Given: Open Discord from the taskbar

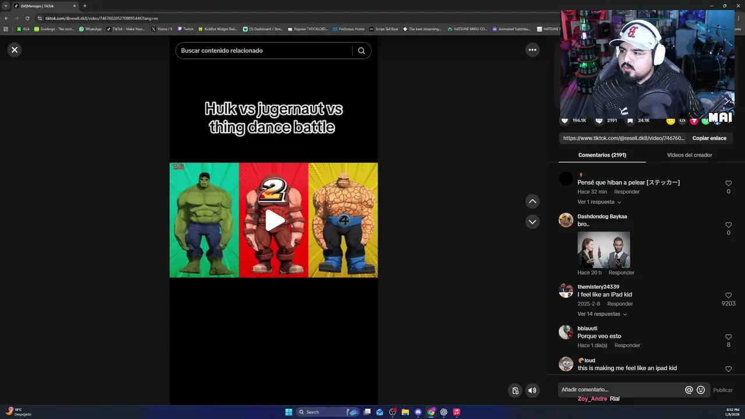Looking at the screenshot, I should point(418,412).
